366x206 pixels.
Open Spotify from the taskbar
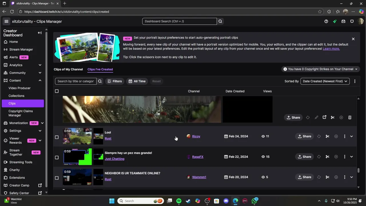point(179,201)
